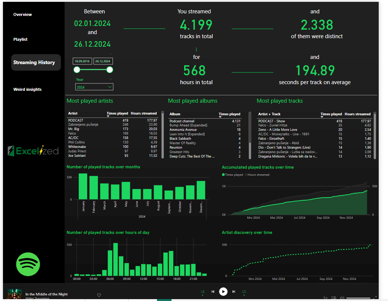Skip to the next track

(x=234, y=292)
